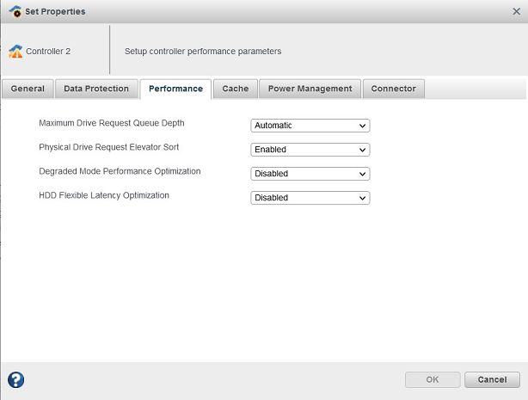This screenshot has height=400, width=528.
Task: Open help with the question mark icon
Action: [x=15, y=379]
